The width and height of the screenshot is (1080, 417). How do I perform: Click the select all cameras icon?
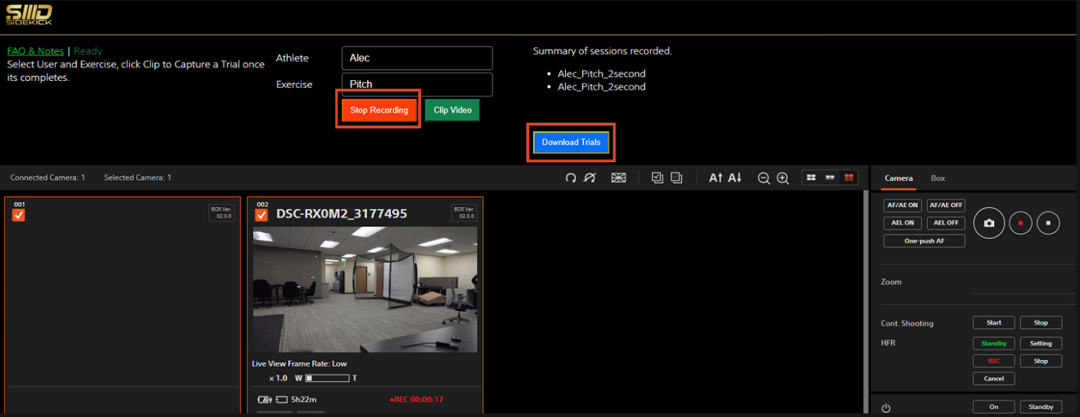point(657,177)
